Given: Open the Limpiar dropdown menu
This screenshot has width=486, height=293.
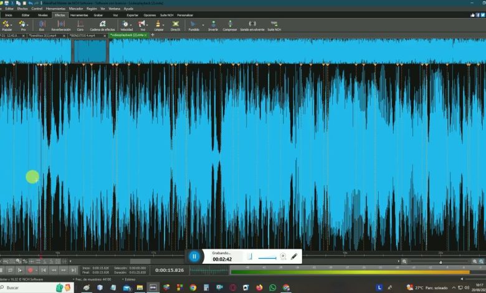Looking at the screenshot, I should 164,24.
